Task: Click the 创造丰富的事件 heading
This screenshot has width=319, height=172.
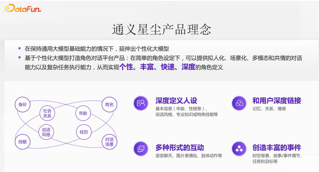Action: pyautogui.click(x=276, y=148)
